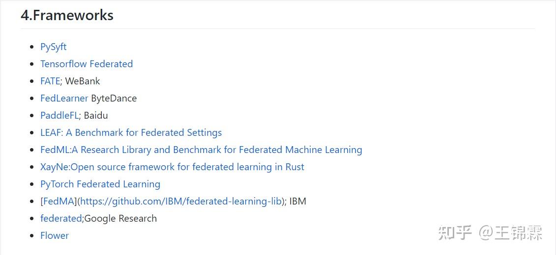Screen dimensions: 556x255
Task: Open LEAF: A Benchmark for Federated Settings
Action: pos(131,133)
